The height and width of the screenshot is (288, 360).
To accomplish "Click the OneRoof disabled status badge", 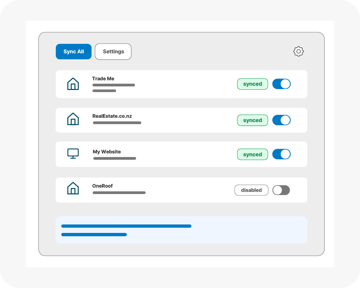I will [x=251, y=190].
